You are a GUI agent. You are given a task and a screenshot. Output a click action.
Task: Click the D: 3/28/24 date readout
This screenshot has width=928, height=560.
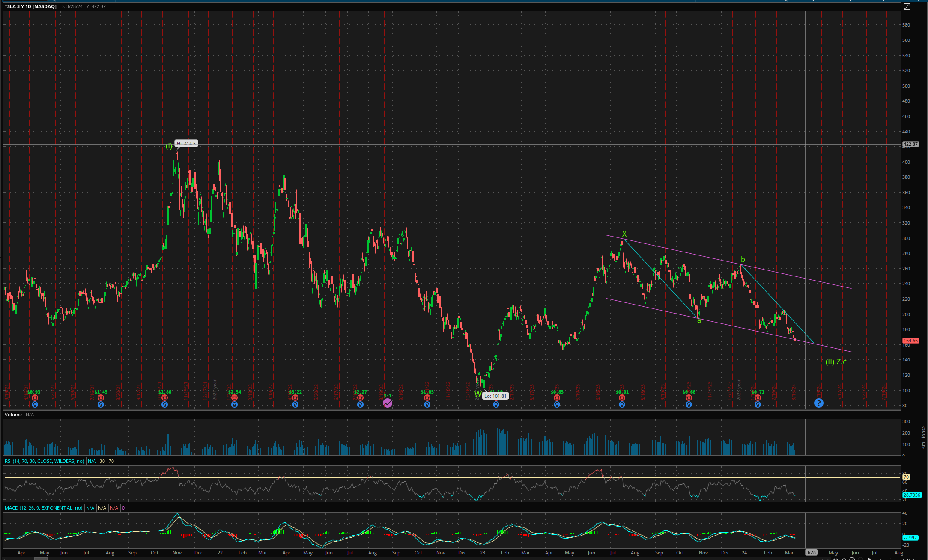[x=72, y=6]
